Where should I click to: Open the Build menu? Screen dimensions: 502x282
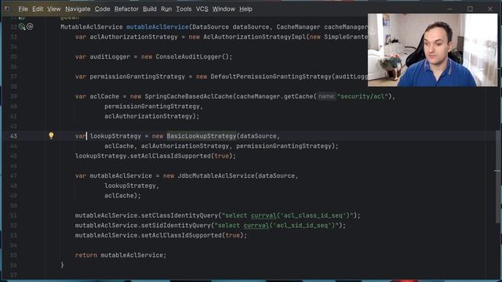150,9
